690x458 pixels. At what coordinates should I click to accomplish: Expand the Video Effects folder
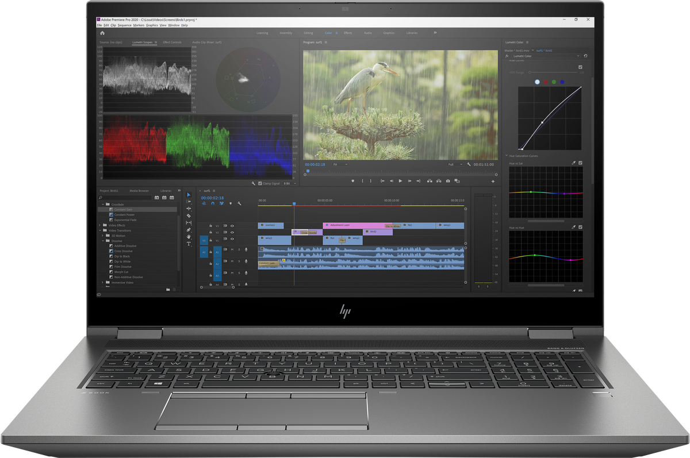click(100, 225)
